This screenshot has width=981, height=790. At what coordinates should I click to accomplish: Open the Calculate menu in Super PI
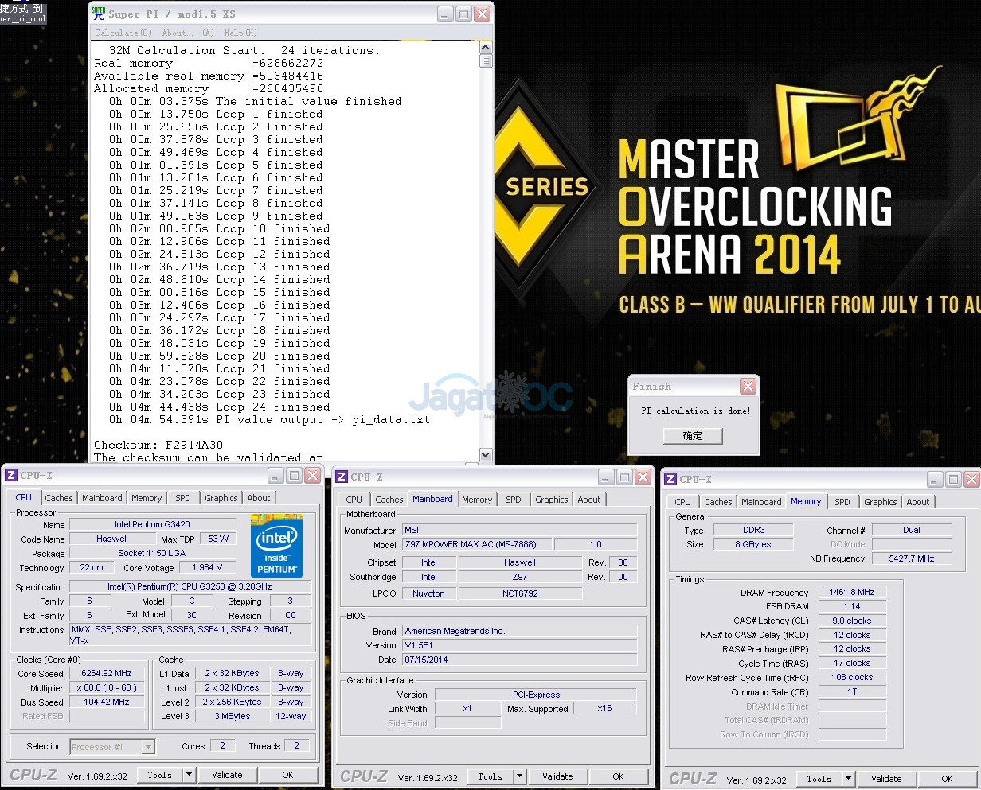coord(123,33)
